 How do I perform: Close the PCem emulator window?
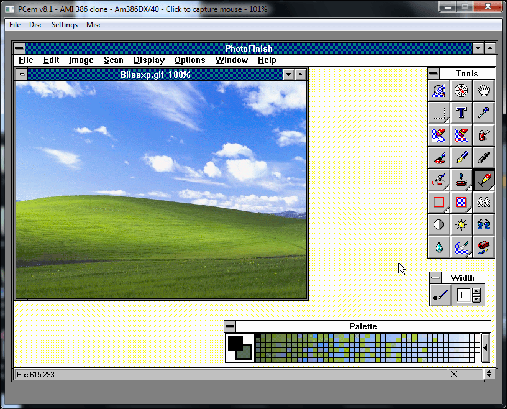tap(488, 6)
